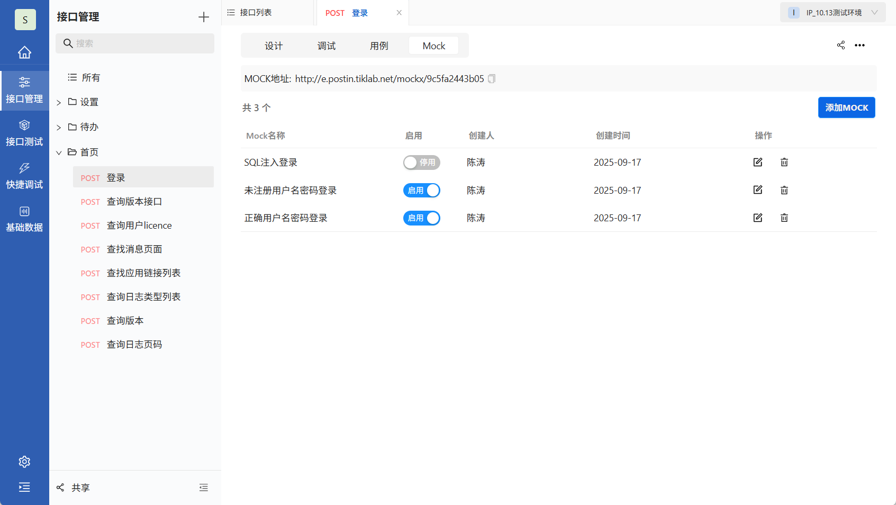Switch to the 调试 tab
The height and width of the screenshot is (505, 896).
click(327, 46)
